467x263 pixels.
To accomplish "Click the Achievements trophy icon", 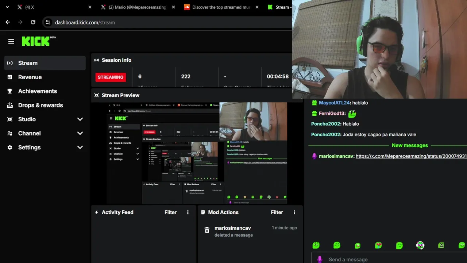I will coord(10,91).
